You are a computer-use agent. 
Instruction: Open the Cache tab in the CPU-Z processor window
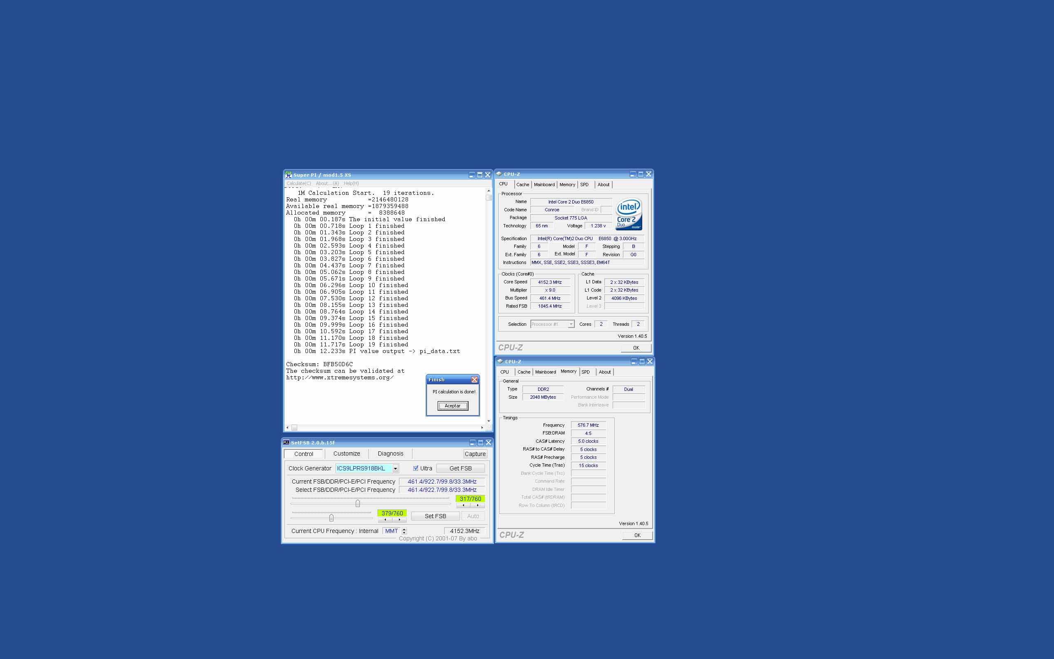[522, 185]
